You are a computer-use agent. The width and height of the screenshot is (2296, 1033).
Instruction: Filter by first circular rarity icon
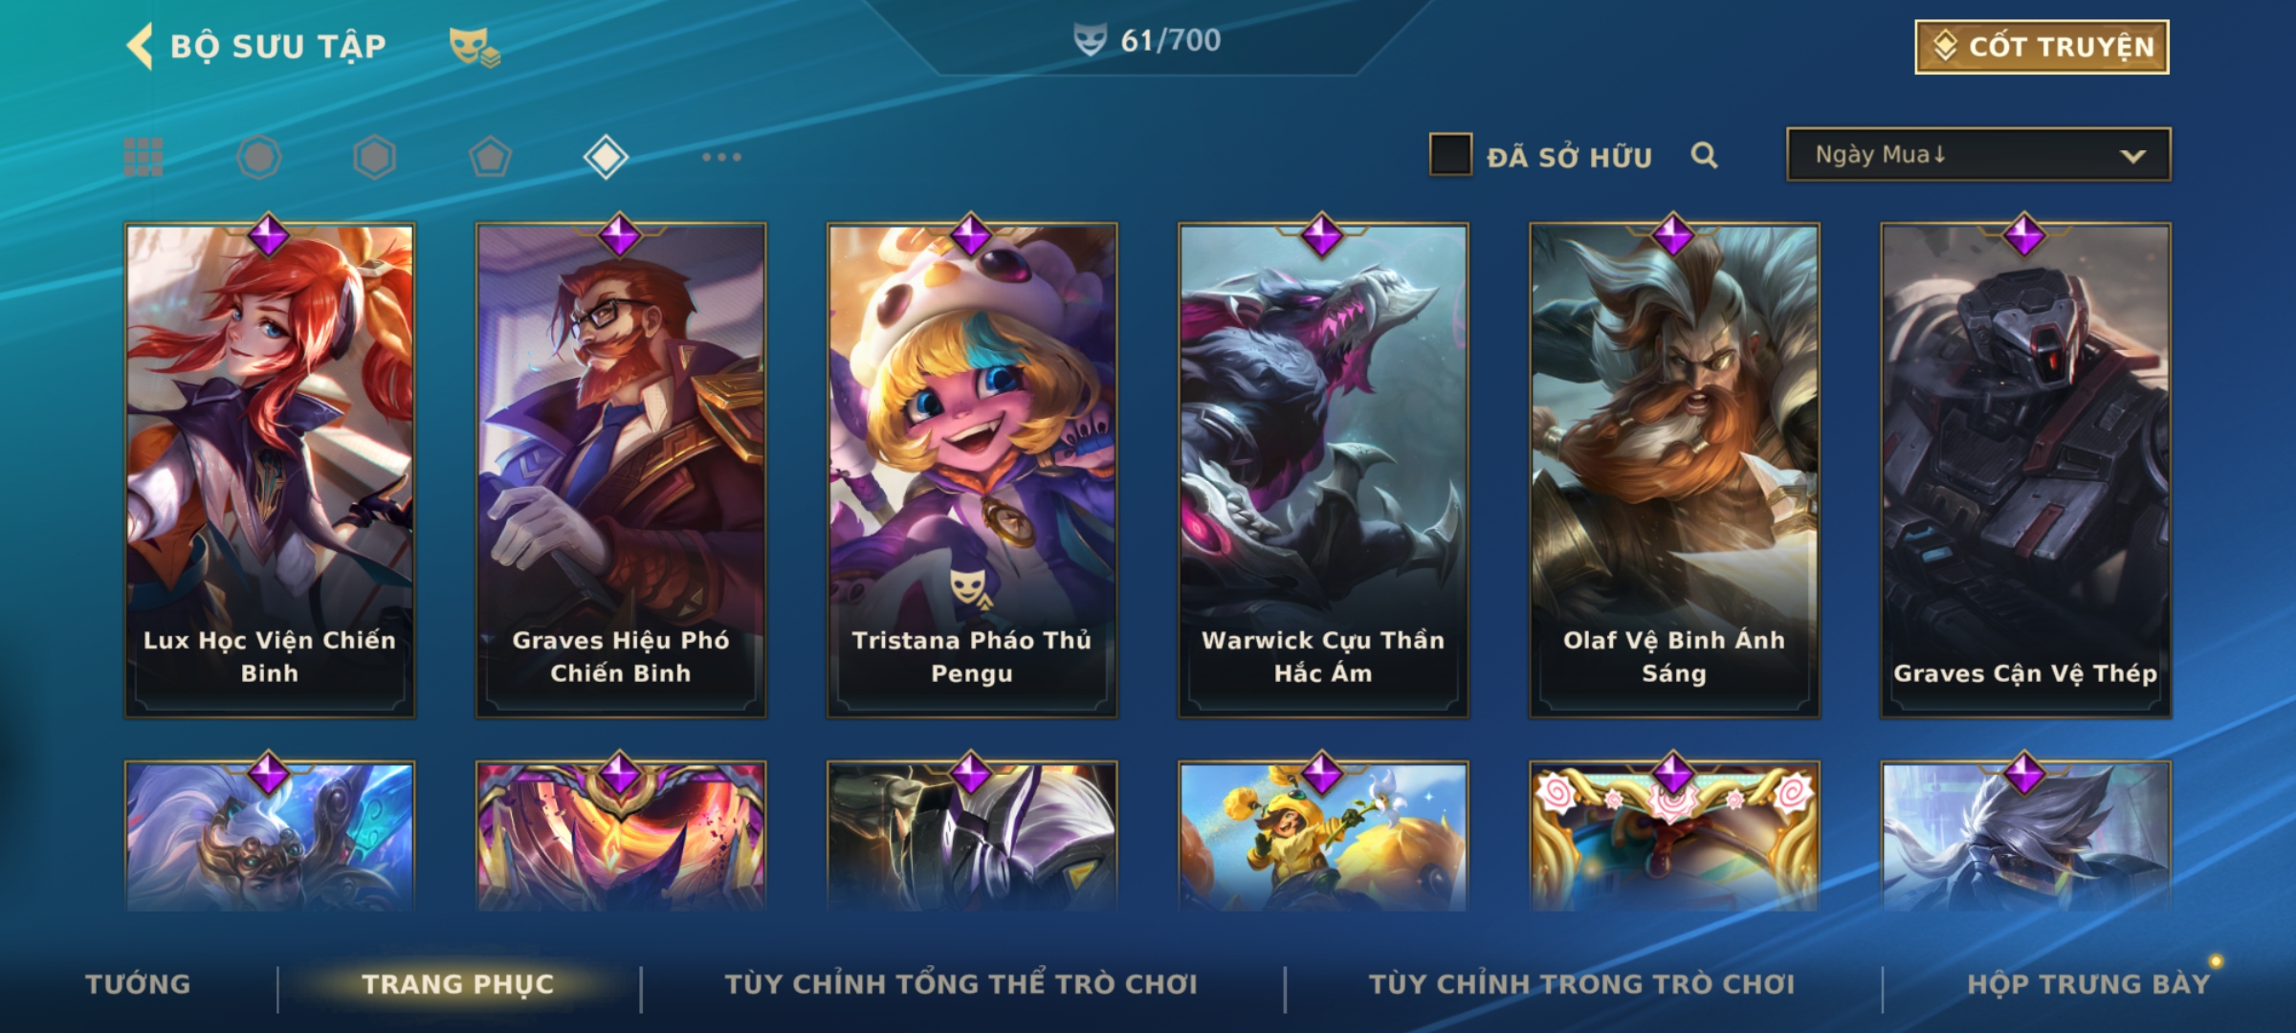(258, 157)
